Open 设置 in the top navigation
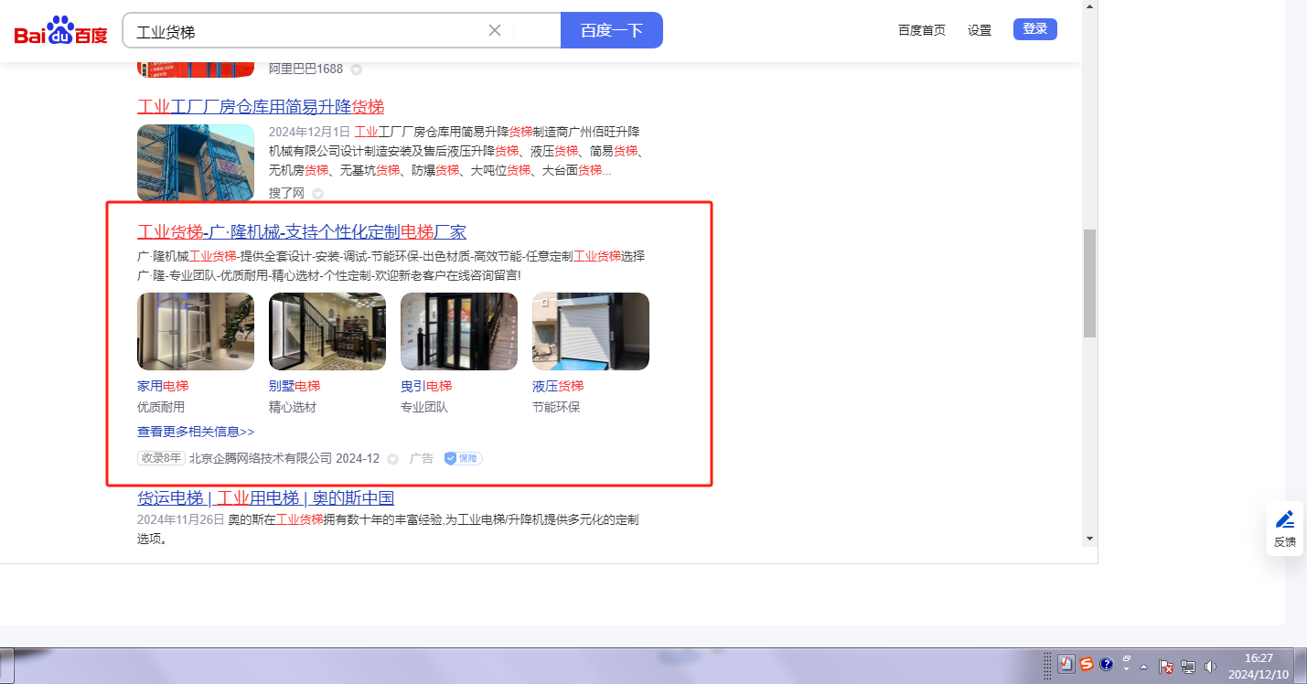Image resolution: width=1307 pixels, height=684 pixels. (980, 30)
